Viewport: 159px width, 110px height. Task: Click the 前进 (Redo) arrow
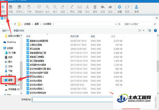pos(110,9)
